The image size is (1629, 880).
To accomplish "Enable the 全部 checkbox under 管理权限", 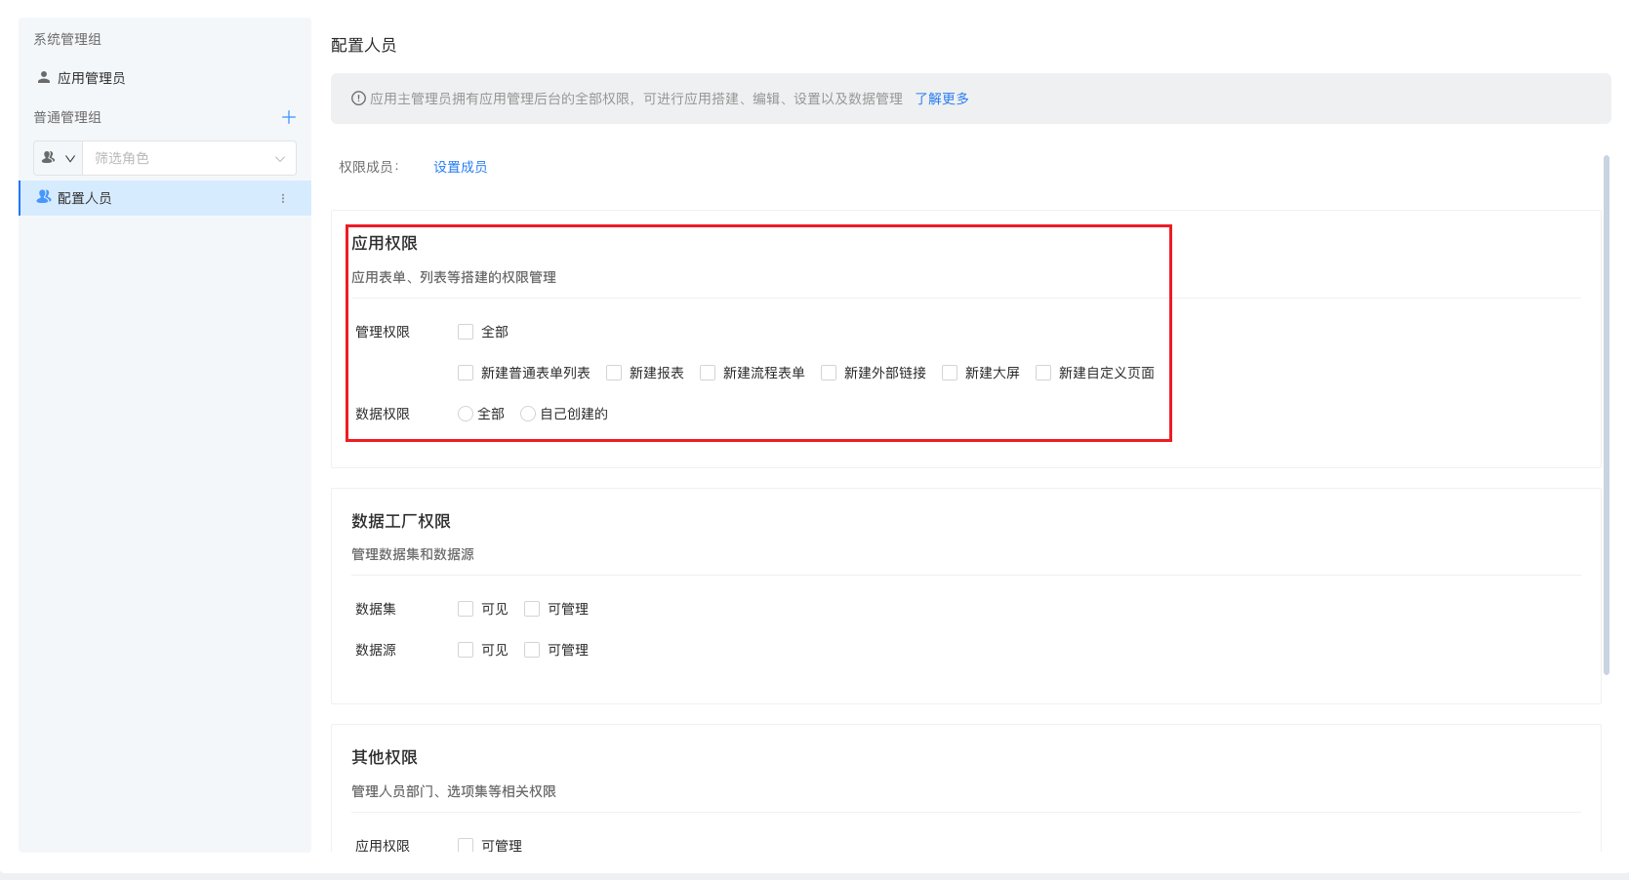I will click(x=466, y=331).
